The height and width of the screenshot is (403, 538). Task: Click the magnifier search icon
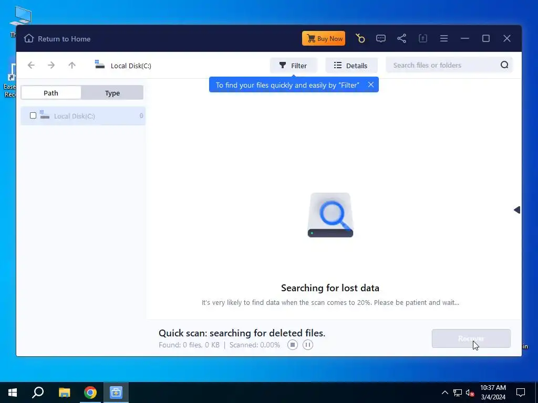[504, 65]
